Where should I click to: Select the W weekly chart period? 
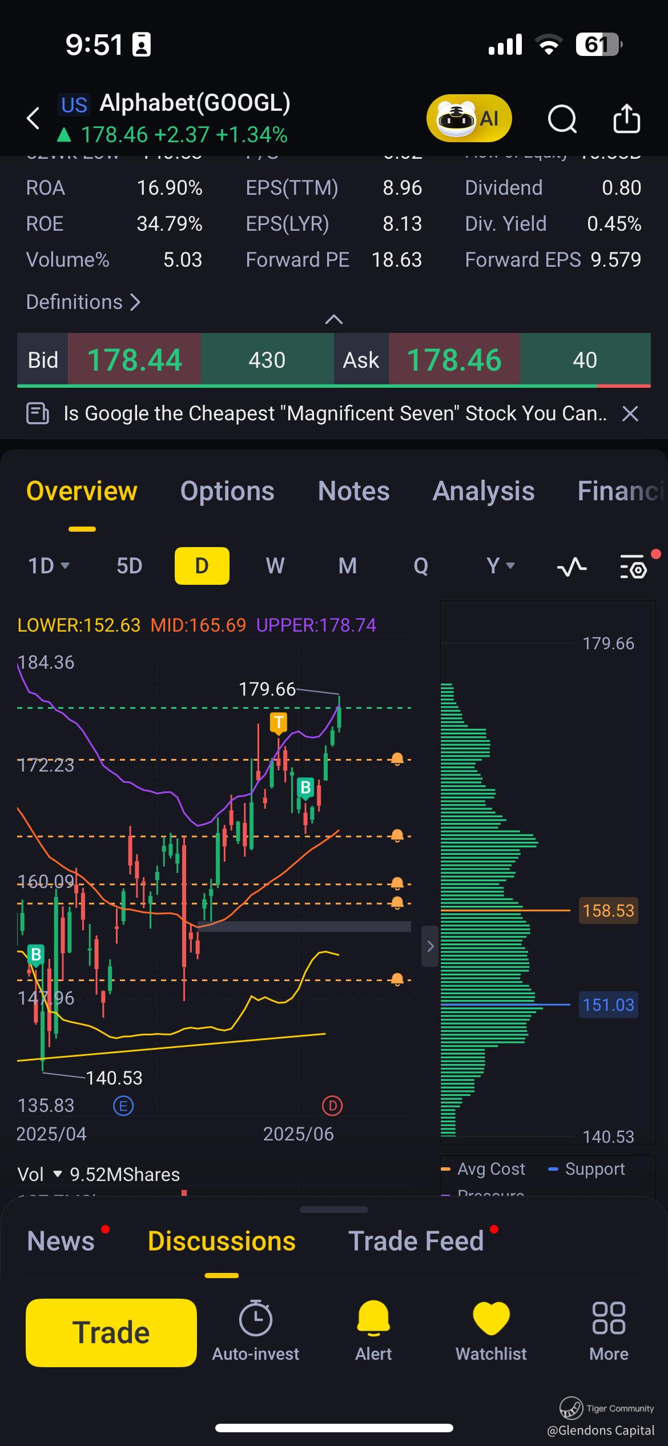pos(275,566)
